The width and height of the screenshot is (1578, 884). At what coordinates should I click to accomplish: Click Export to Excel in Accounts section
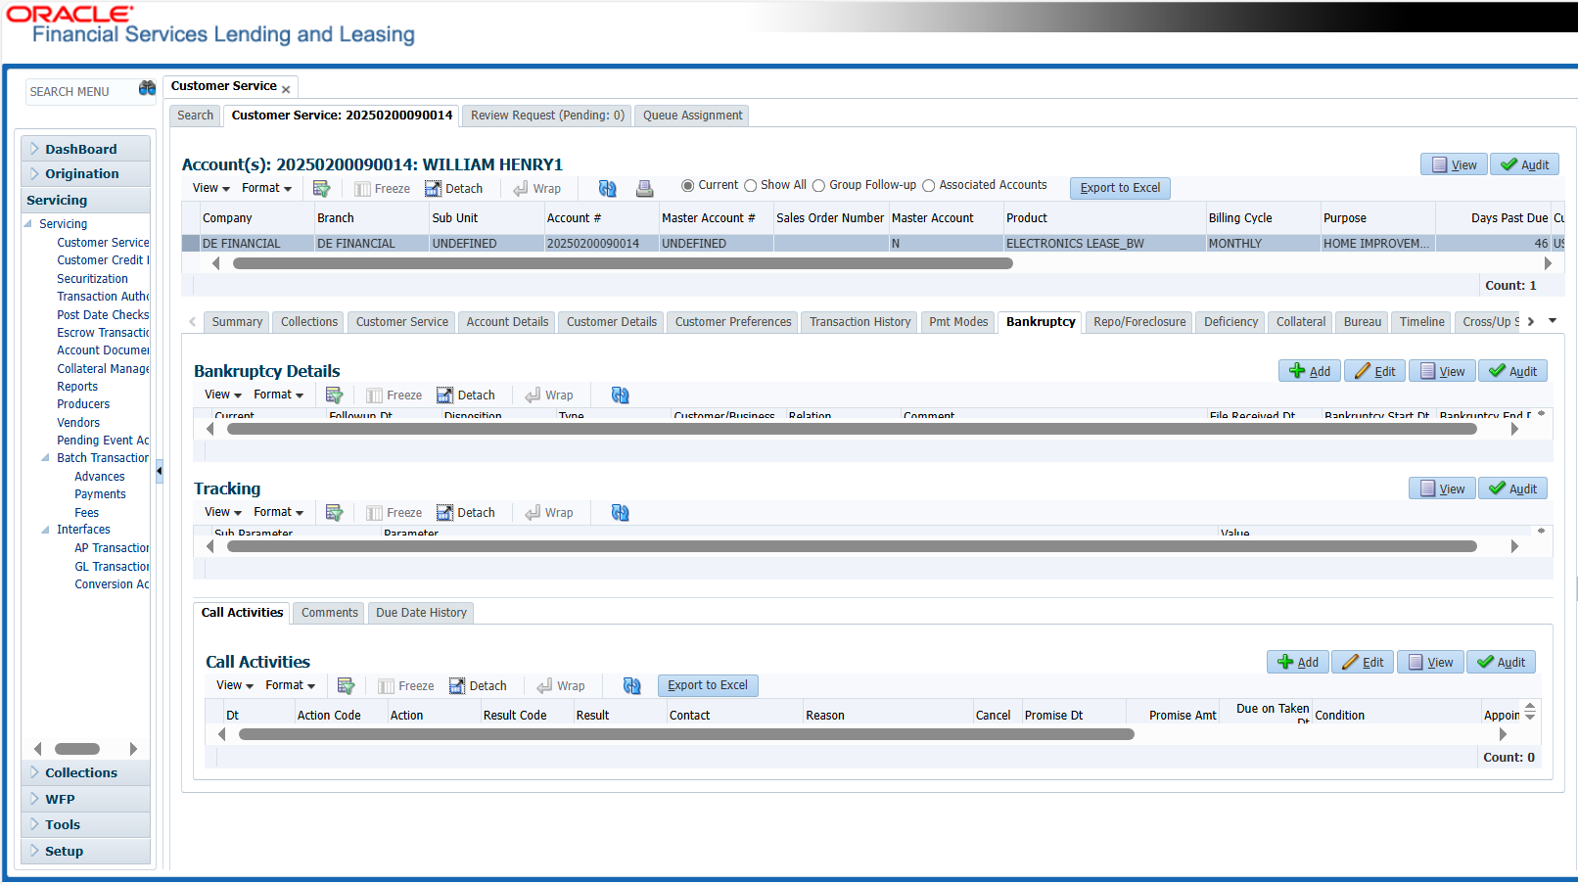pos(1120,188)
